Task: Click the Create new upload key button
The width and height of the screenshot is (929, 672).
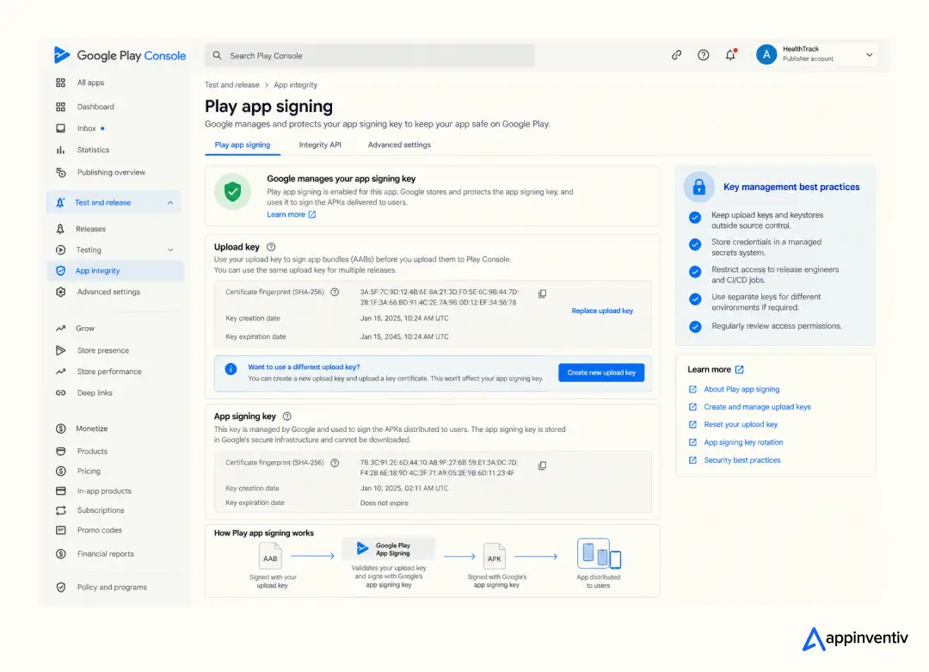Action: point(600,373)
